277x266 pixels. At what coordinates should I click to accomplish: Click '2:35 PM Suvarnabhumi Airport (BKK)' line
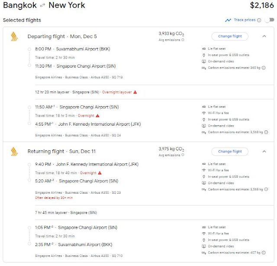click(x=74, y=245)
